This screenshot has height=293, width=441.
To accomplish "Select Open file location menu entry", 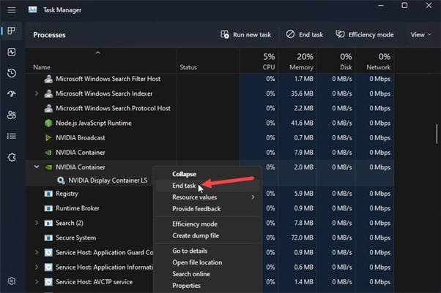I will [x=197, y=262].
